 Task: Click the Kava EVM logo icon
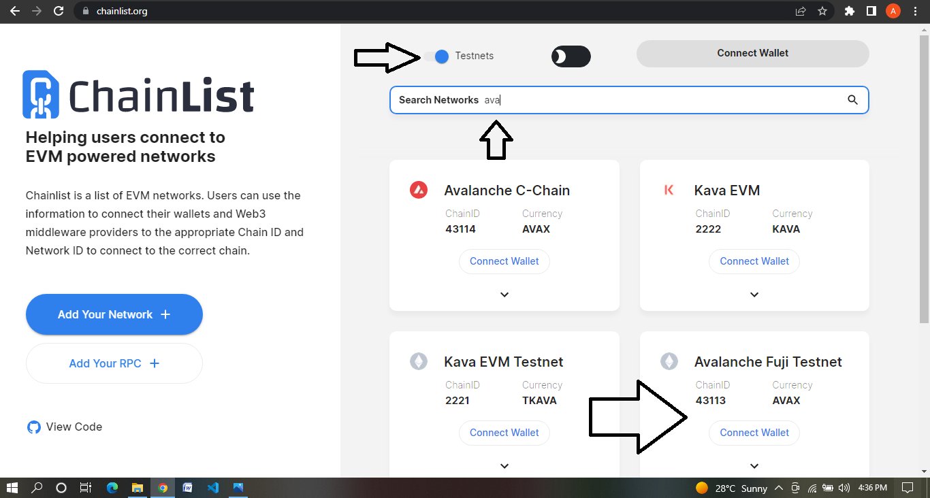pyautogui.click(x=669, y=190)
